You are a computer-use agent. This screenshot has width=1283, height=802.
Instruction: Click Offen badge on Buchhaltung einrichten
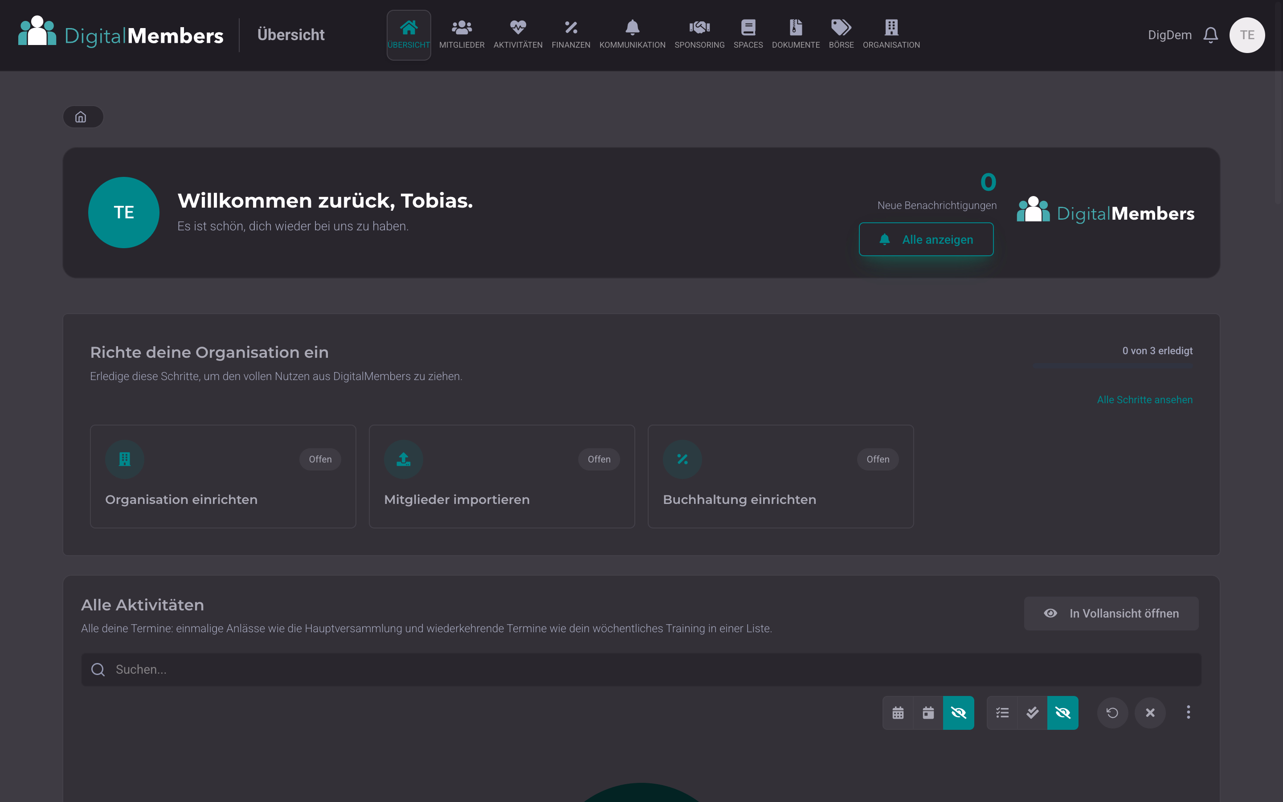pos(878,459)
